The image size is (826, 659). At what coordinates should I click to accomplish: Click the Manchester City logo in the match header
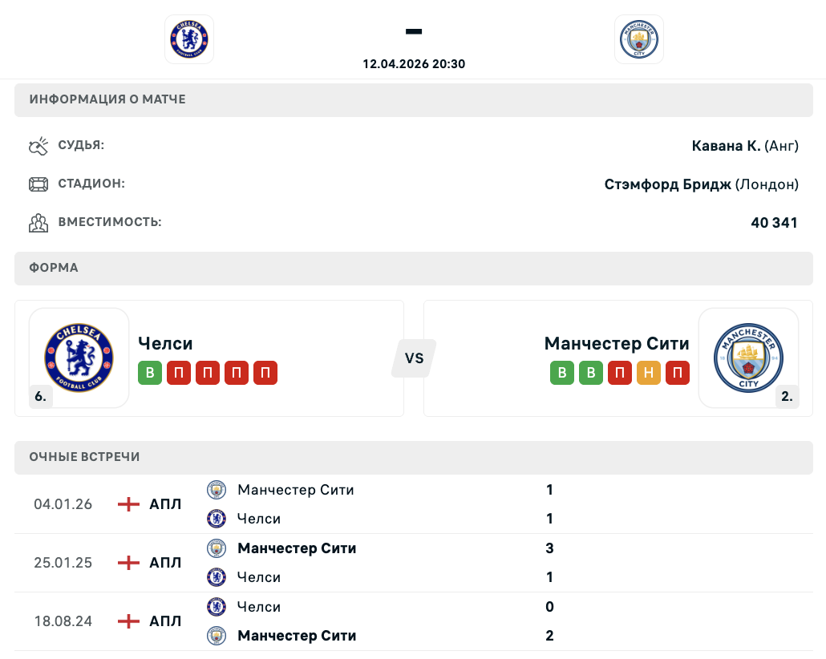coord(639,39)
